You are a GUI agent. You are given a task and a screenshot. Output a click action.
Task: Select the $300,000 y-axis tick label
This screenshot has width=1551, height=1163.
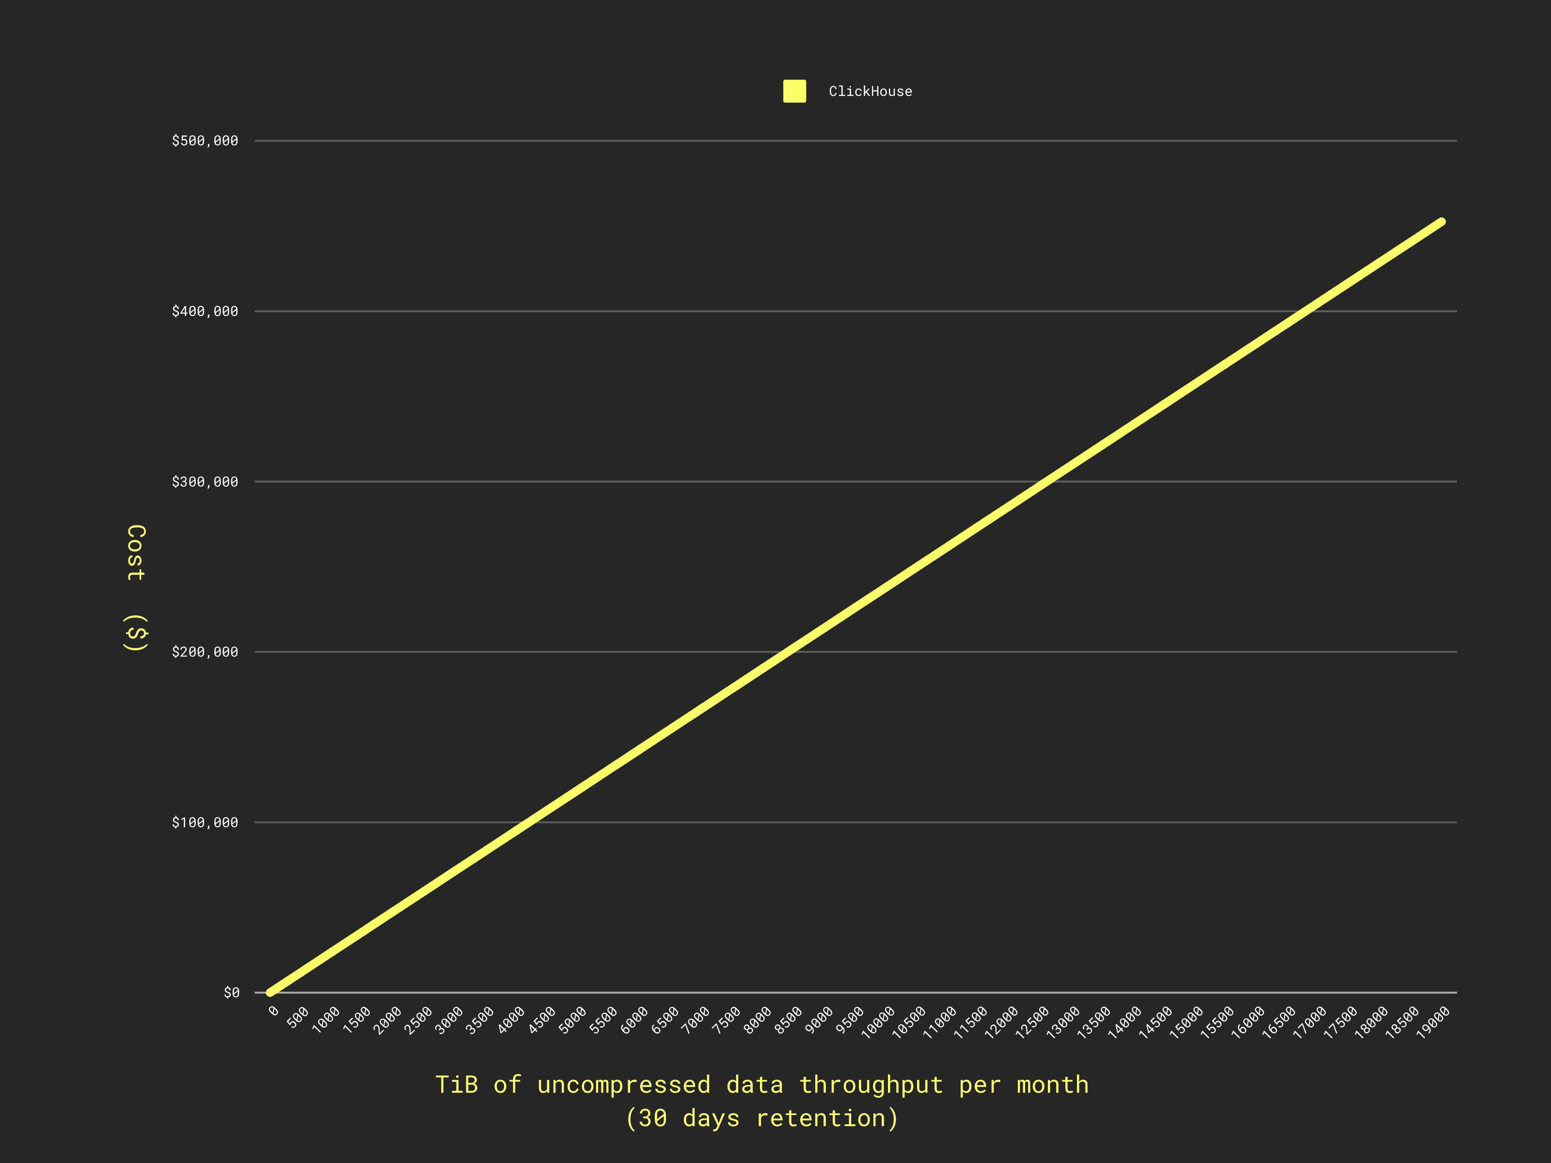pos(205,482)
